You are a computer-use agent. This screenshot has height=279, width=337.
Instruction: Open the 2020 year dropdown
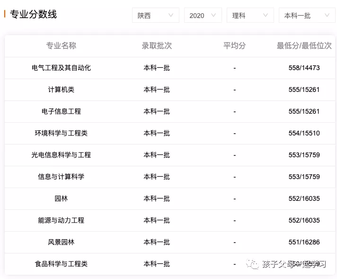click(x=203, y=15)
